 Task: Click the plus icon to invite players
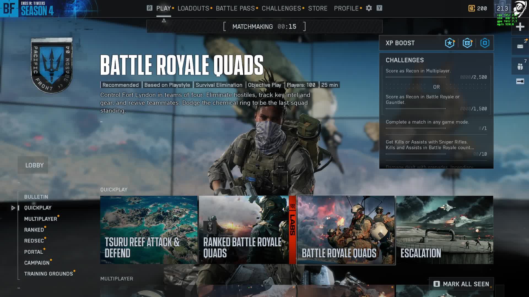pos(520,27)
